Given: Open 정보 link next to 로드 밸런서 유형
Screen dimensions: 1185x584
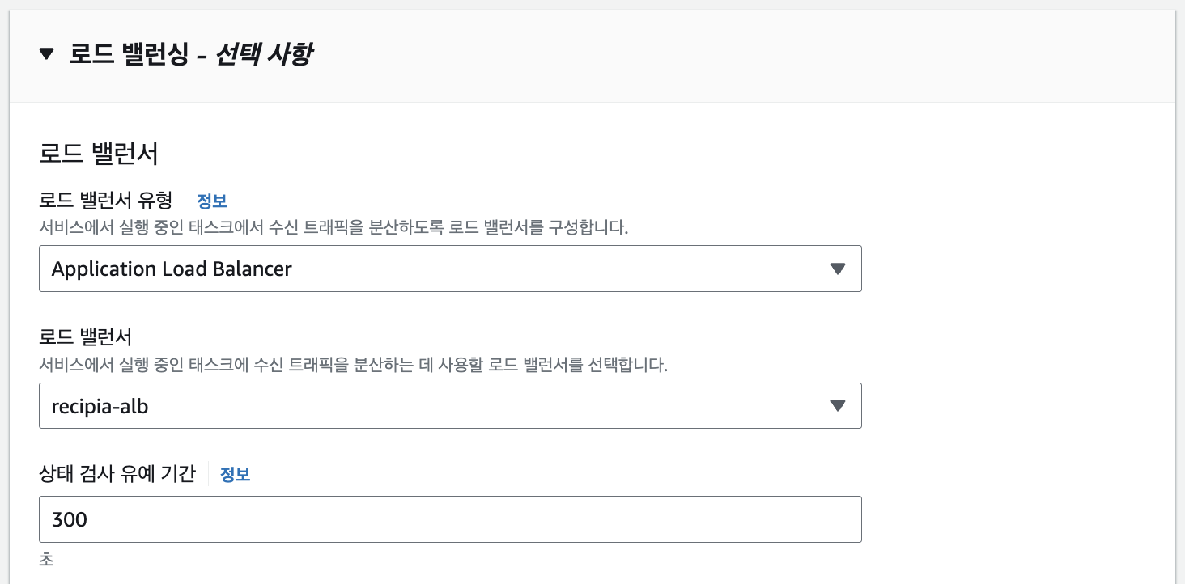Looking at the screenshot, I should (212, 200).
